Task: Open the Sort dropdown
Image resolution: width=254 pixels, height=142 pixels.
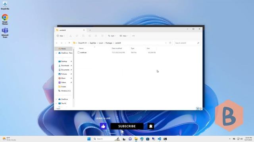Action: (x=112, y=36)
